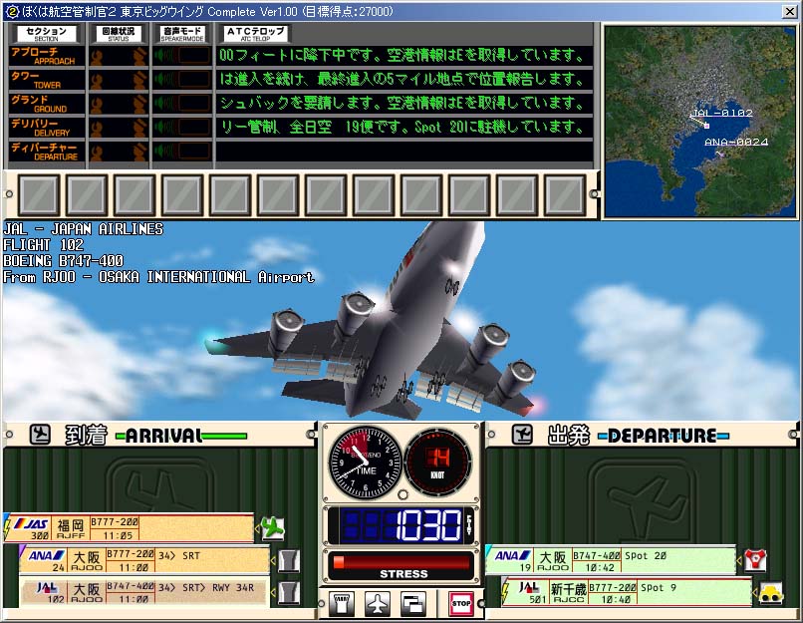The width and height of the screenshot is (803, 623).
Task: Click the Approach line status headset icon
Action: coord(97,56)
